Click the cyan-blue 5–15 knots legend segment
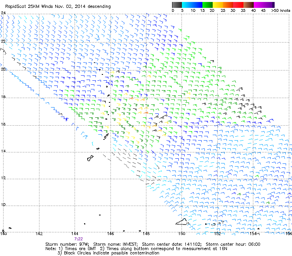This screenshot has width=292, height=256. coord(192,5)
